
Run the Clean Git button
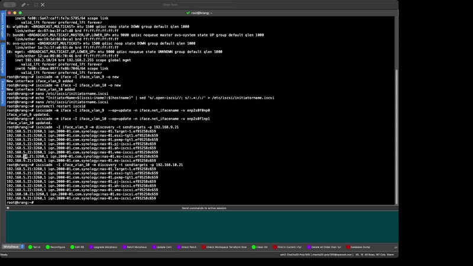point(260,247)
